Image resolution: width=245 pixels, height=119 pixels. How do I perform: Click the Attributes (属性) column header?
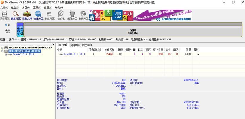point(196,50)
